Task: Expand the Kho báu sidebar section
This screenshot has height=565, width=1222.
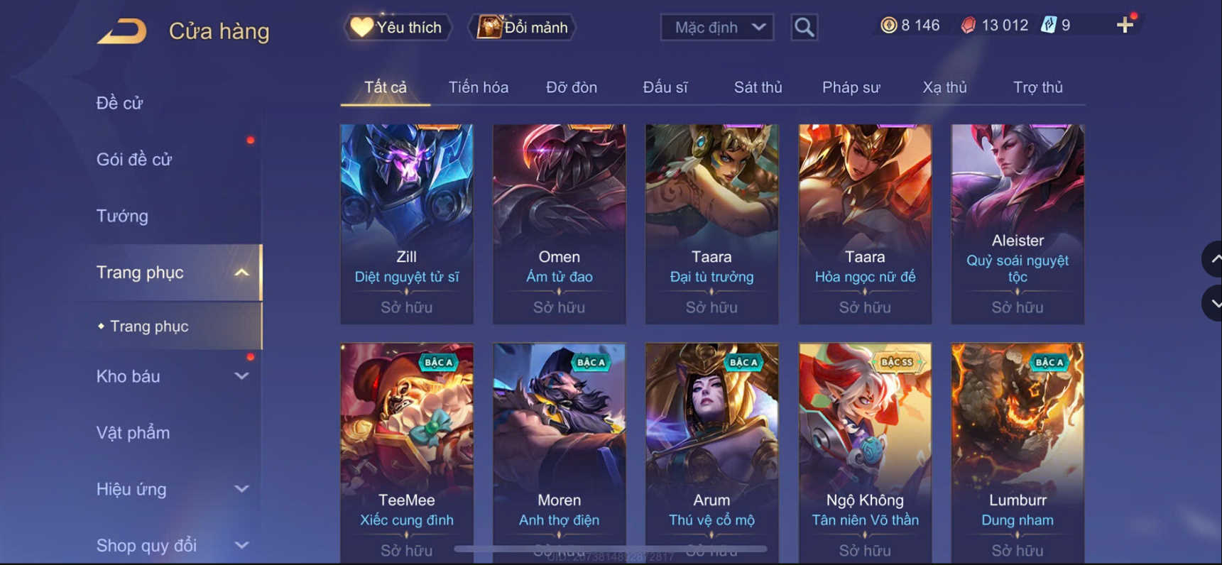Action: 241,376
